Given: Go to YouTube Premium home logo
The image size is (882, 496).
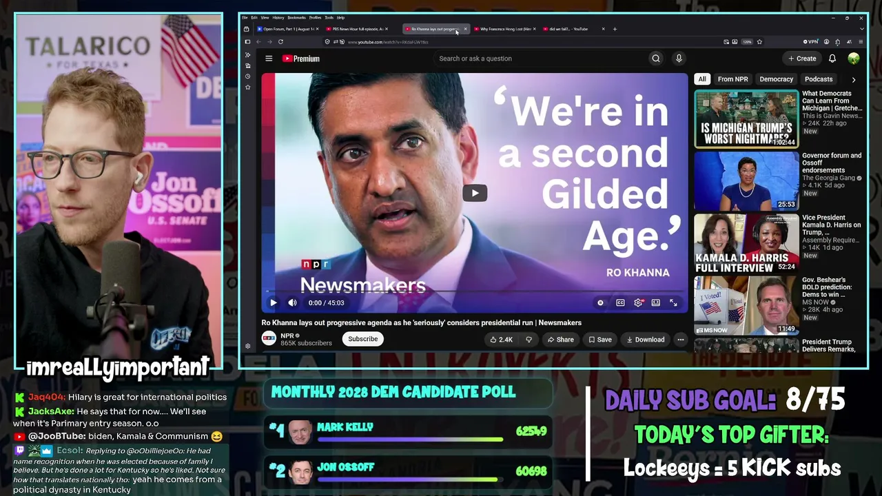Looking at the screenshot, I should pos(301,59).
